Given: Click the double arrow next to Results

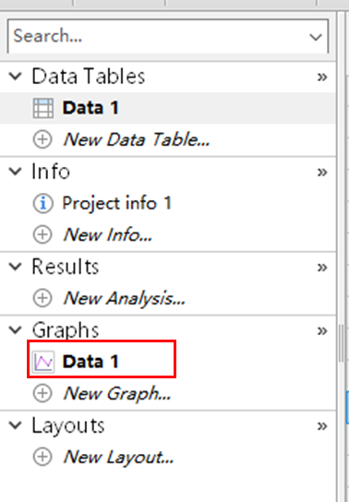Looking at the screenshot, I should pos(322,268).
